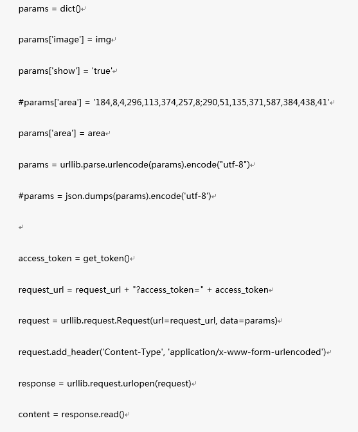358x432 pixels.
Task: Click the commented #params['area'] coordinates line
Action: coord(174,103)
